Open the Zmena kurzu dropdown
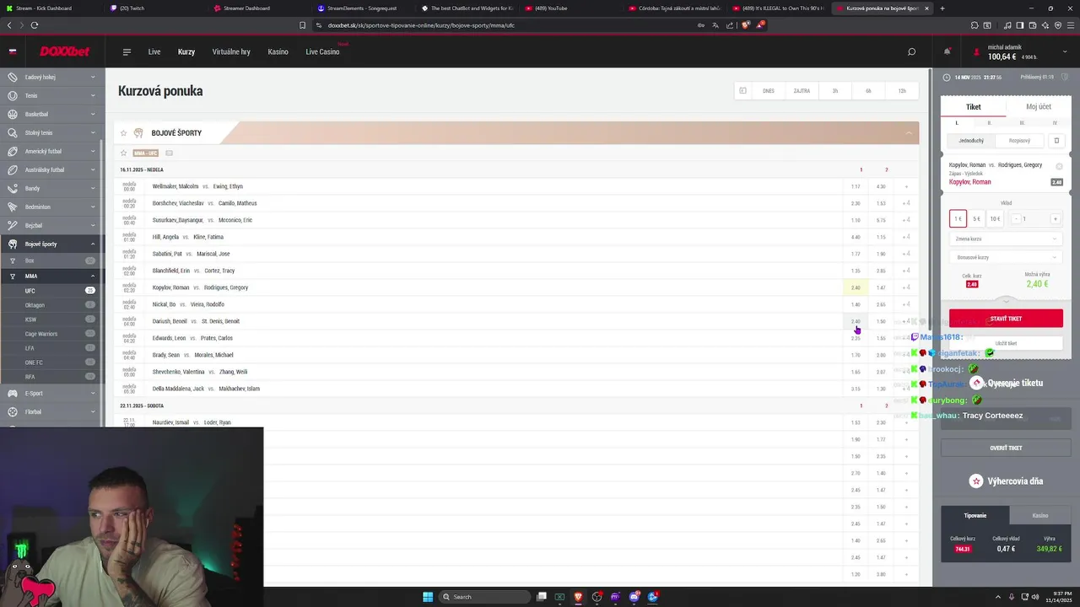Viewport: 1080px width, 607px height. pyautogui.click(x=1006, y=239)
